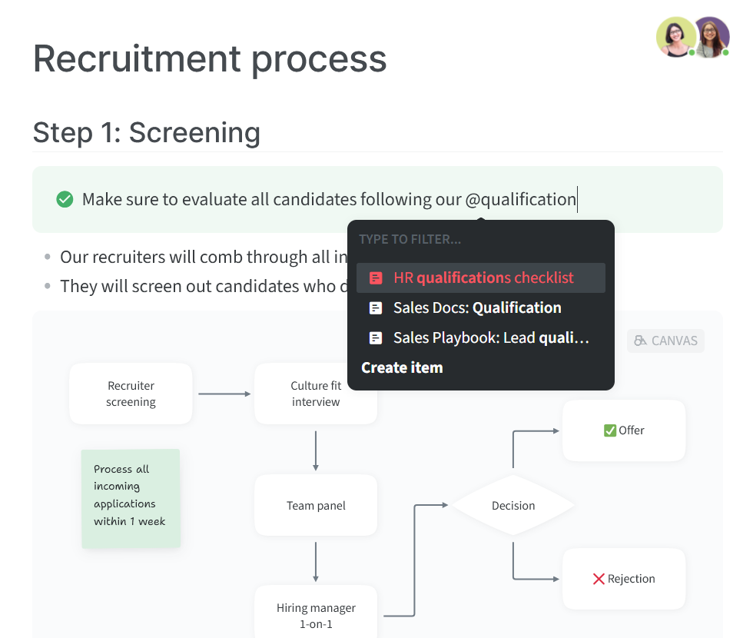Select the green sticky note on canvas
This screenshot has height=638, width=753.
[x=131, y=499]
